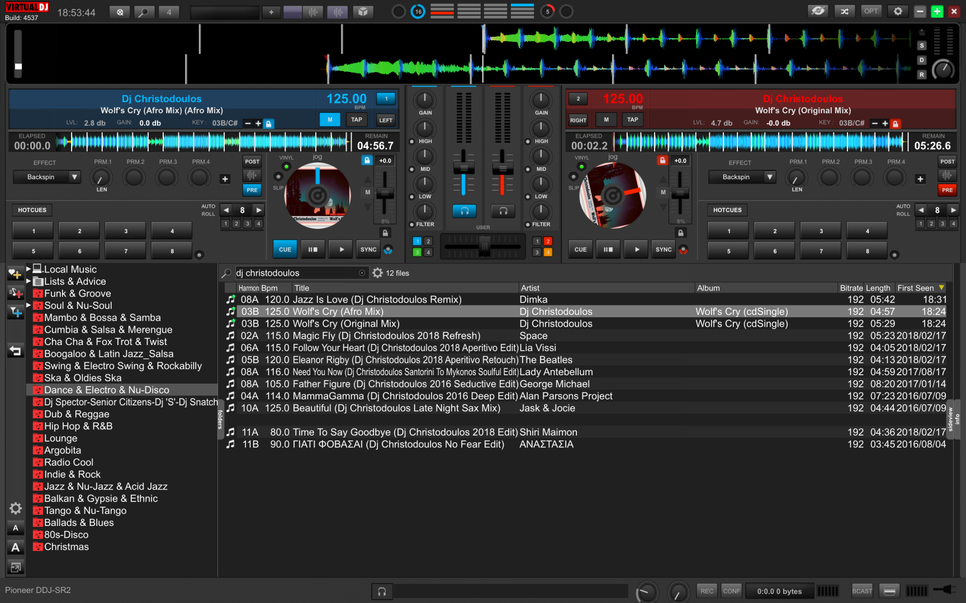This screenshot has width=966, height=603.
Task: Click the red icon beside right deck SYNC
Action: pos(683,250)
